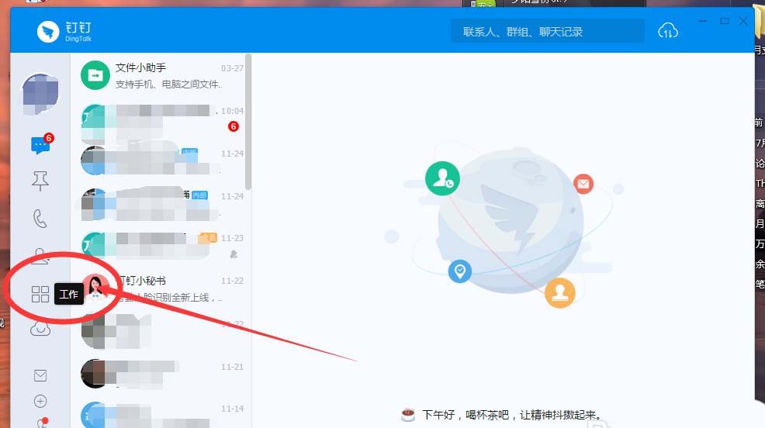
Task: Click the user profile avatar
Action: coord(40,95)
